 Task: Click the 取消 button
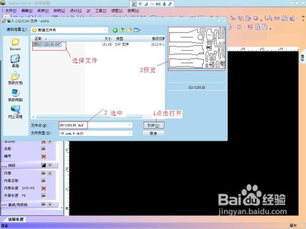point(154,134)
